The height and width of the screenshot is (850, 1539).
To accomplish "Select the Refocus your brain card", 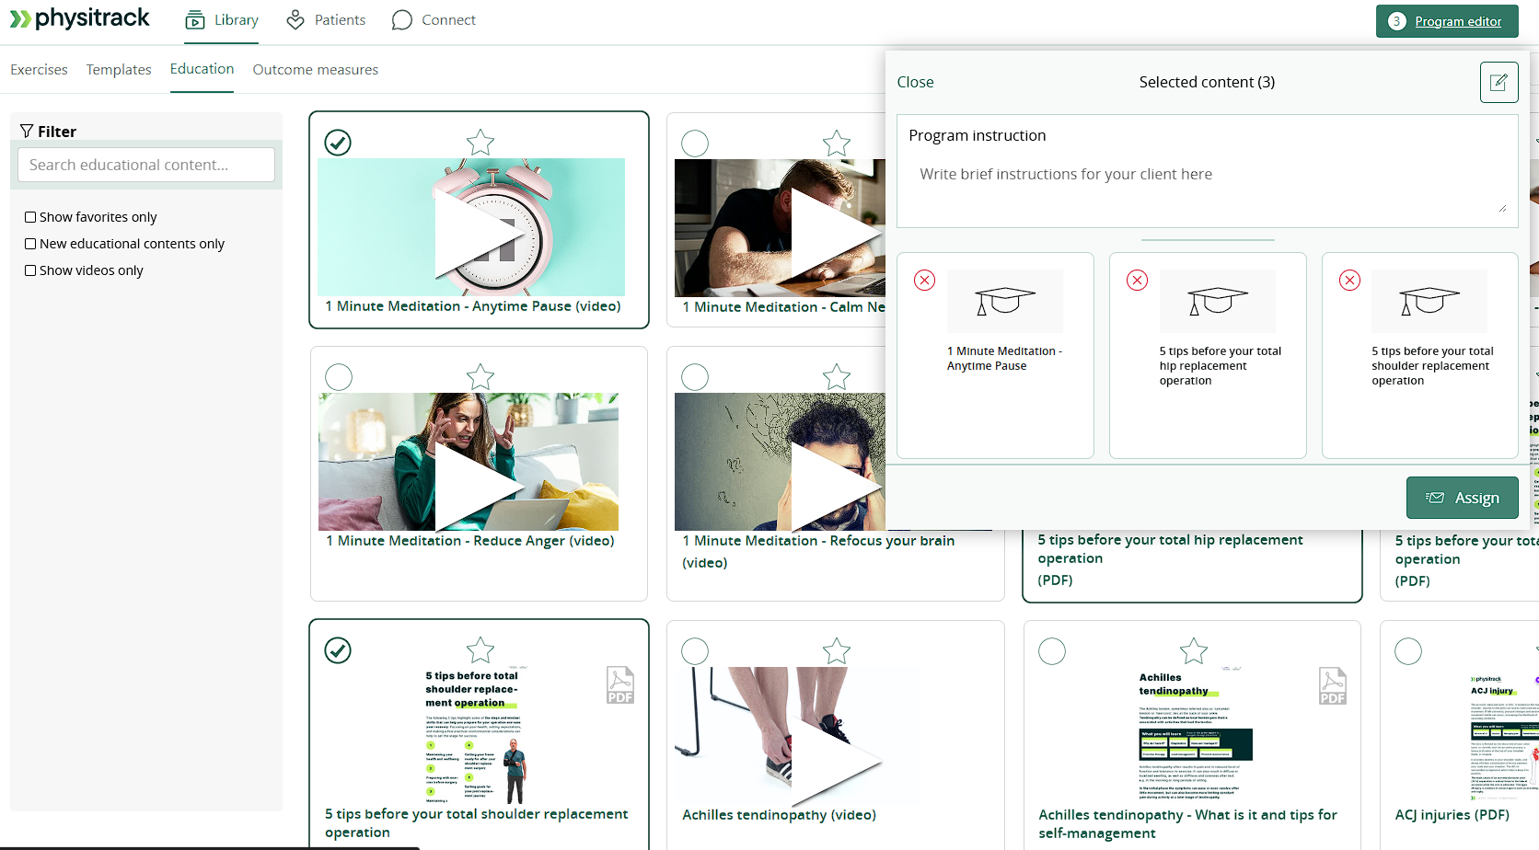I will point(695,377).
